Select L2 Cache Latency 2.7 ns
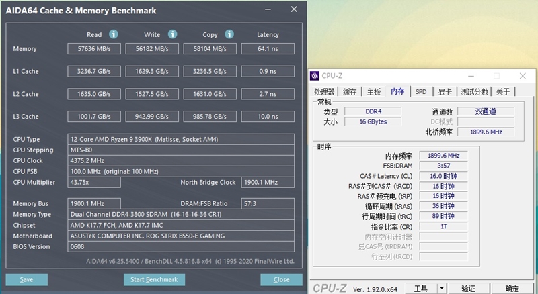Screen dimensions: 538x294 [x=268, y=94]
